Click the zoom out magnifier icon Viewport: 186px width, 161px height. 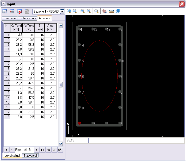tap(89, 11)
